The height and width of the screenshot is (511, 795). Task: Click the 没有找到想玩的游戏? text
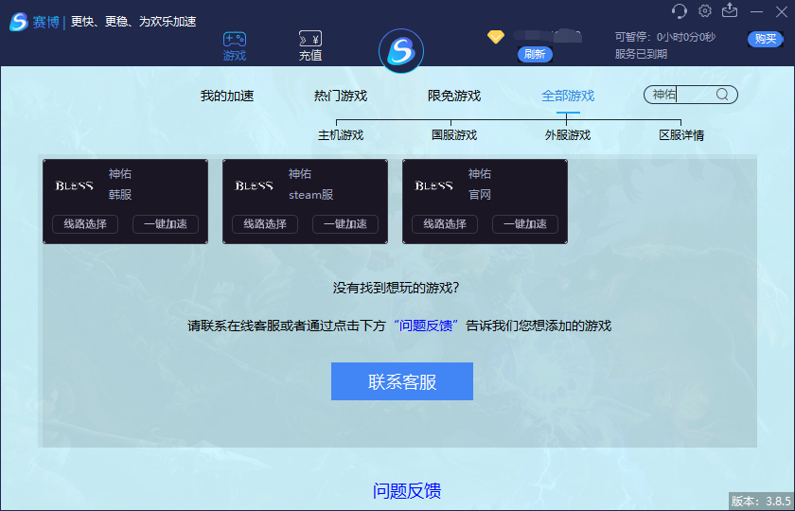pyautogui.click(x=396, y=288)
